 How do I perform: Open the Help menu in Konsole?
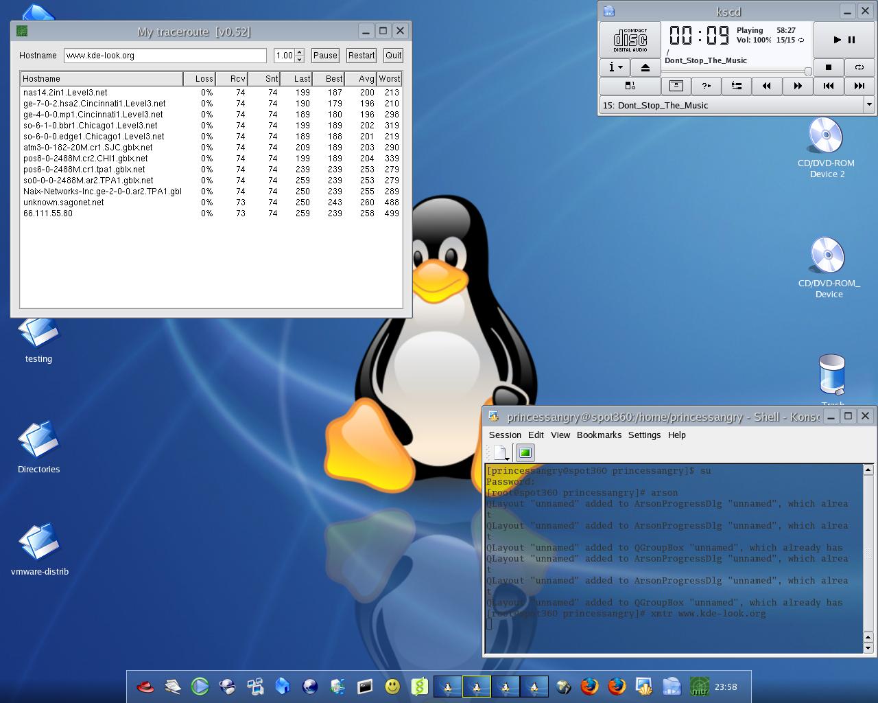click(x=676, y=435)
